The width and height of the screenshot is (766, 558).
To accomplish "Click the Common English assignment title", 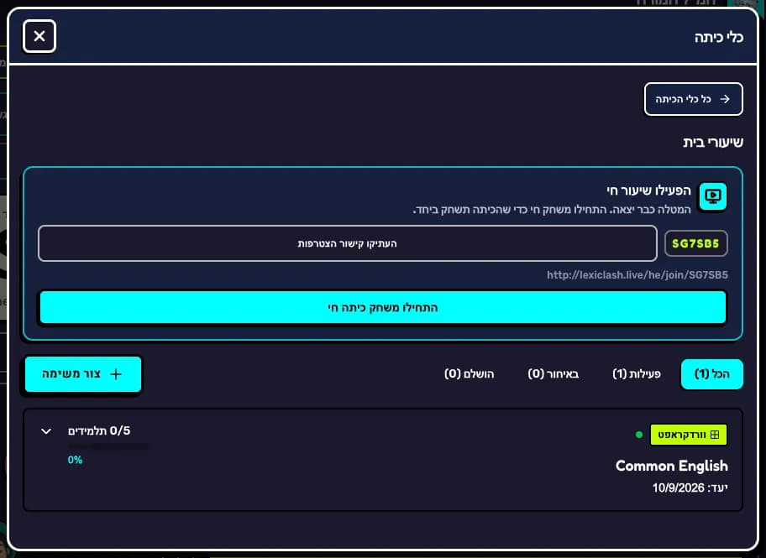I will (x=672, y=466).
